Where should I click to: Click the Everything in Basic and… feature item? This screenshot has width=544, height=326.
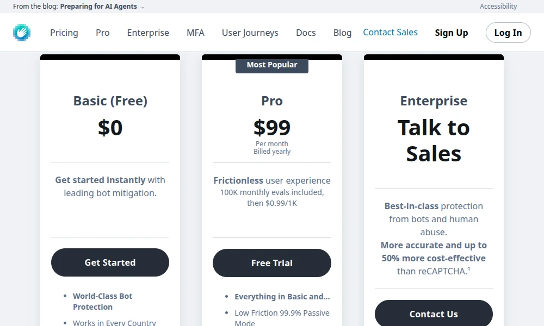point(282,297)
